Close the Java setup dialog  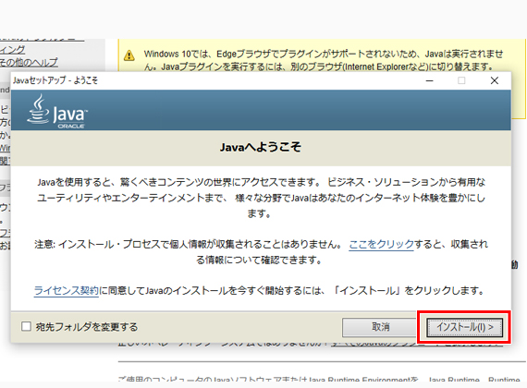point(494,80)
